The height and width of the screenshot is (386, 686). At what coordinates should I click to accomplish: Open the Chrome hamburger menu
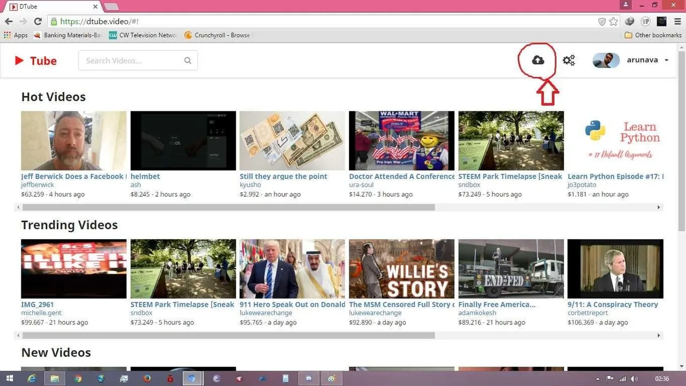(x=677, y=21)
